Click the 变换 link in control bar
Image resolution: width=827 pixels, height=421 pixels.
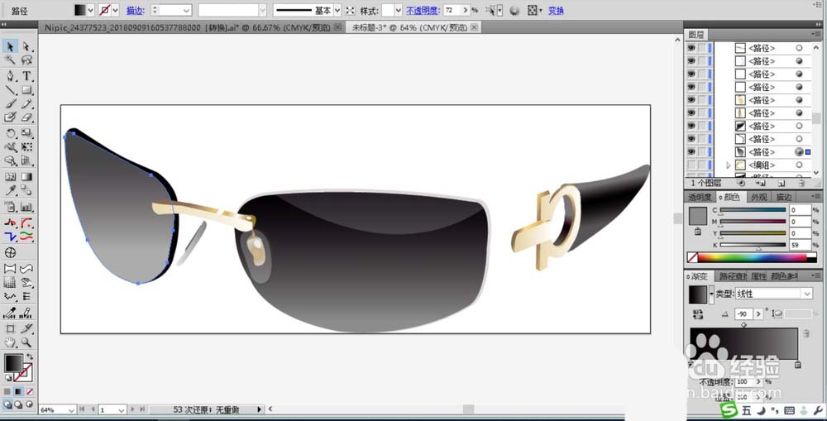[556, 10]
